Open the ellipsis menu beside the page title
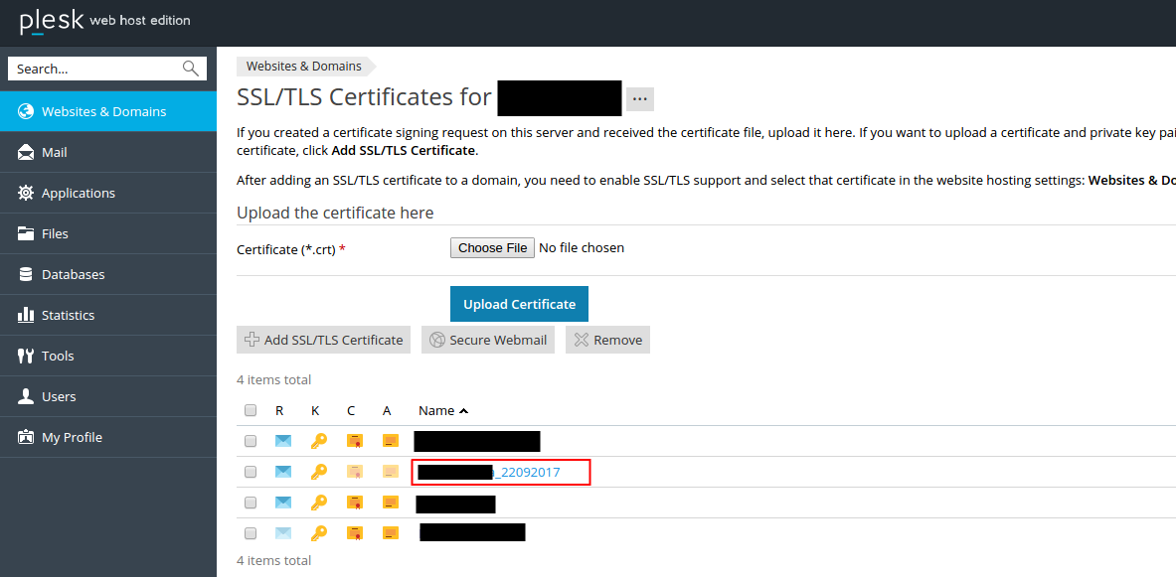 point(639,98)
